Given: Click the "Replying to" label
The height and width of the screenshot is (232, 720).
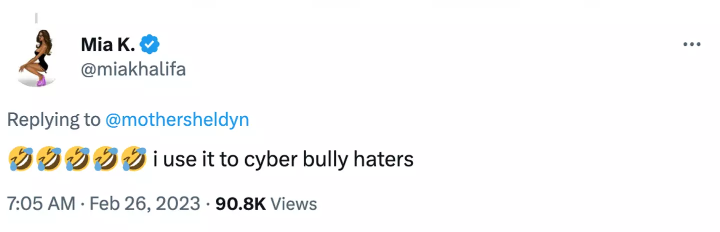Looking at the screenshot, I should coord(54,120).
